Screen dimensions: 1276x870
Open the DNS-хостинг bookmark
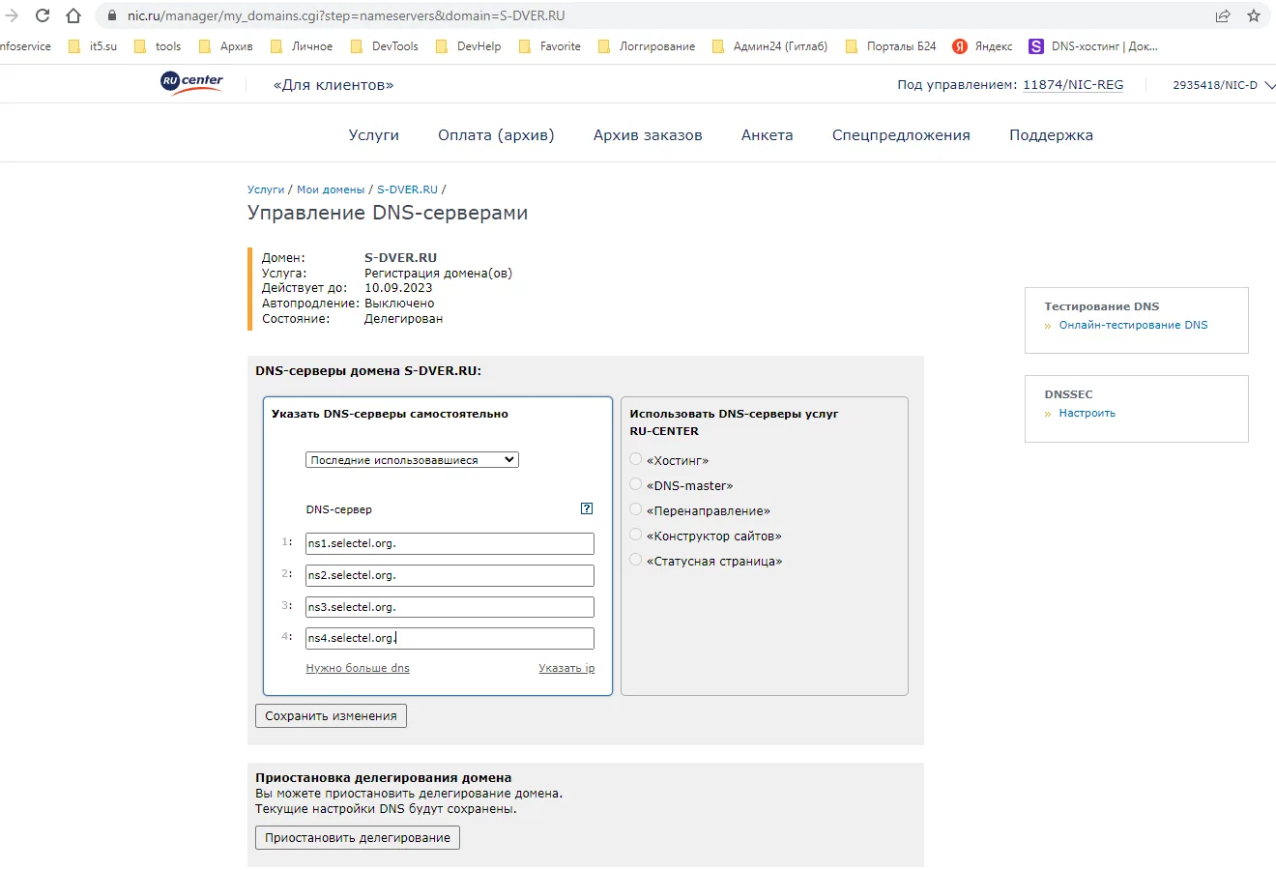point(1092,46)
